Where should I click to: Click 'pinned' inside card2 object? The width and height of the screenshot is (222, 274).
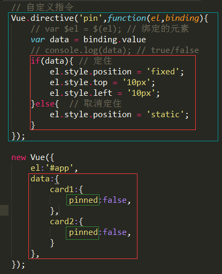pos(83,232)
